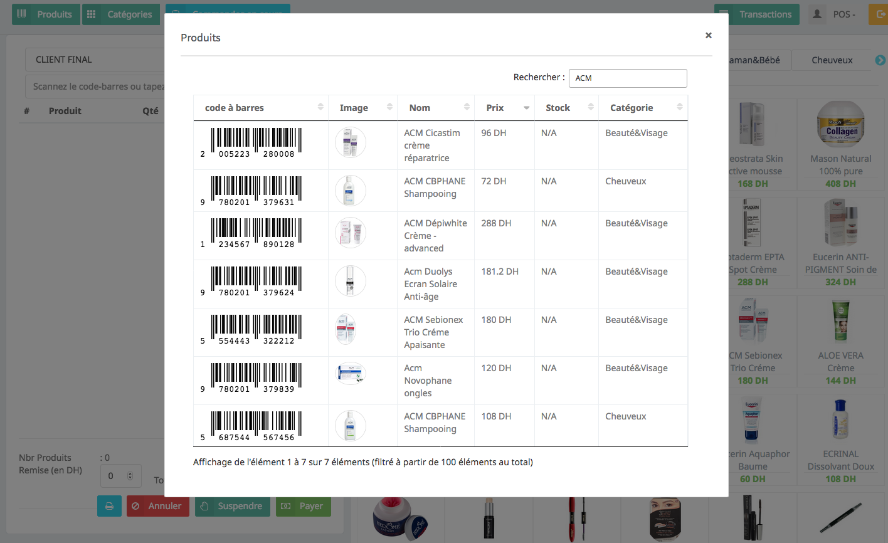The height and width of the screenshot is (543, 888).
Task: Click the Rechercher search field
Action: [627, 78]
